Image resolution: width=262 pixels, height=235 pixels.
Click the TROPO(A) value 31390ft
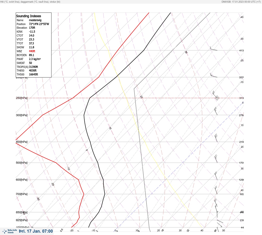point(33,67)
